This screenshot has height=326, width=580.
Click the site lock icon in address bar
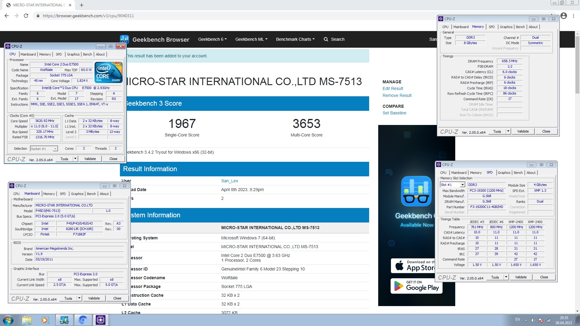click(38, 16)
